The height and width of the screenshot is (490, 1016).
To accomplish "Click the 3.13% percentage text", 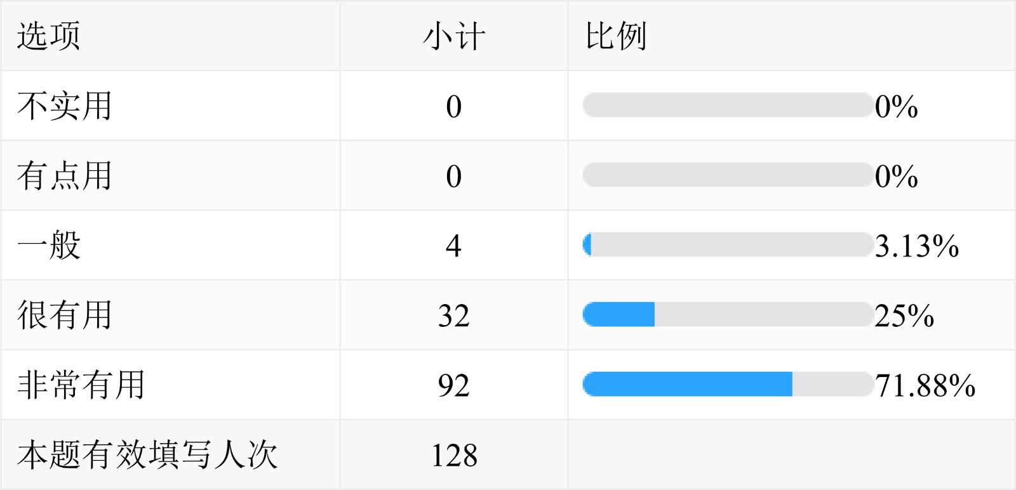I will [916, 246].
